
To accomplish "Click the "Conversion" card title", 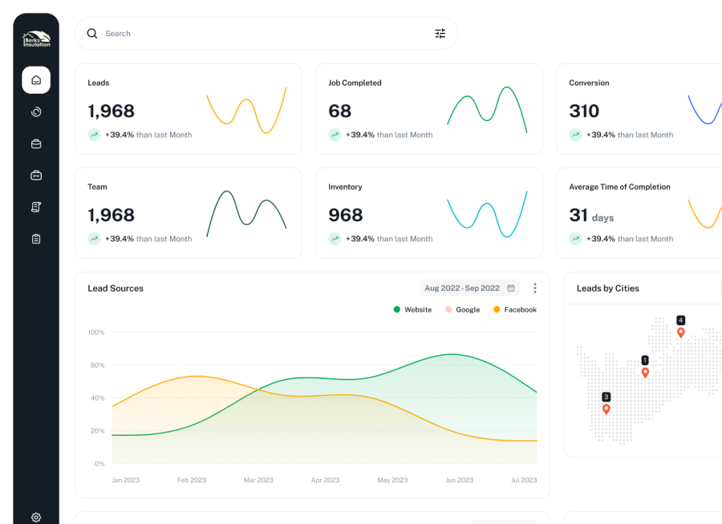I will click(589, 83).
